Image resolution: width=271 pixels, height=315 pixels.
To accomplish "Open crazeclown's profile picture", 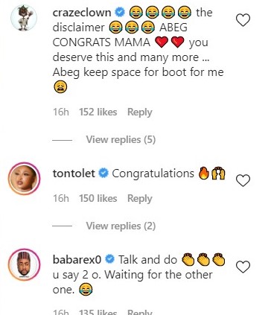I will point(24,18).
